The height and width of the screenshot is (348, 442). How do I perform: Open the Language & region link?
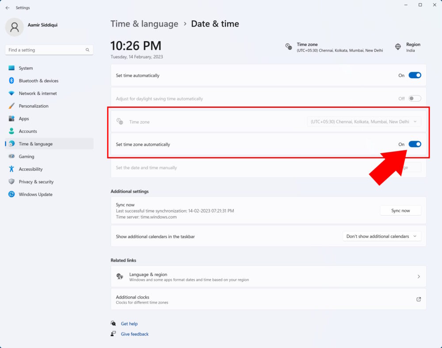pos(268,276)
